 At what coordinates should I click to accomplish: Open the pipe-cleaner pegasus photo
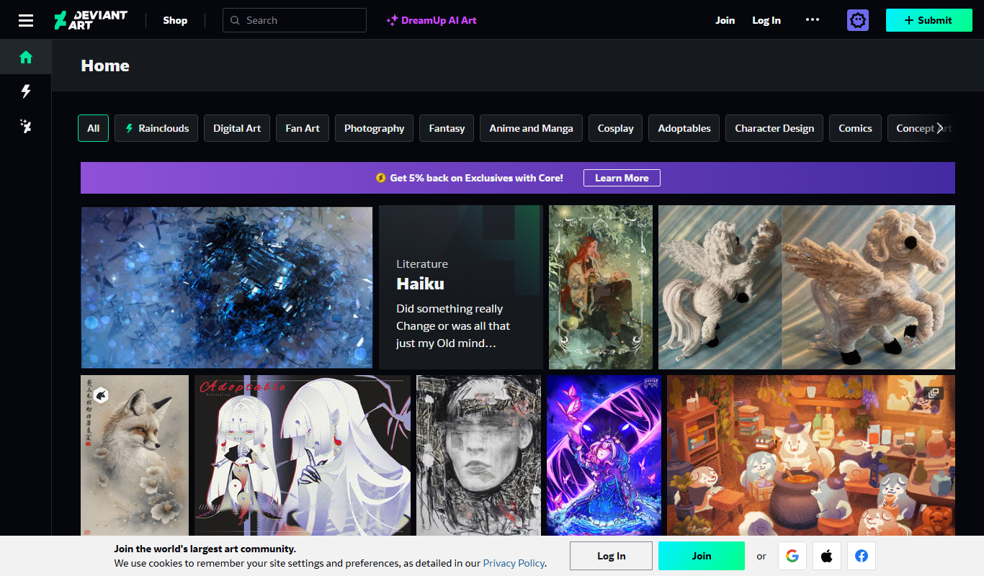pyautogui.click(x=807, y=287)
